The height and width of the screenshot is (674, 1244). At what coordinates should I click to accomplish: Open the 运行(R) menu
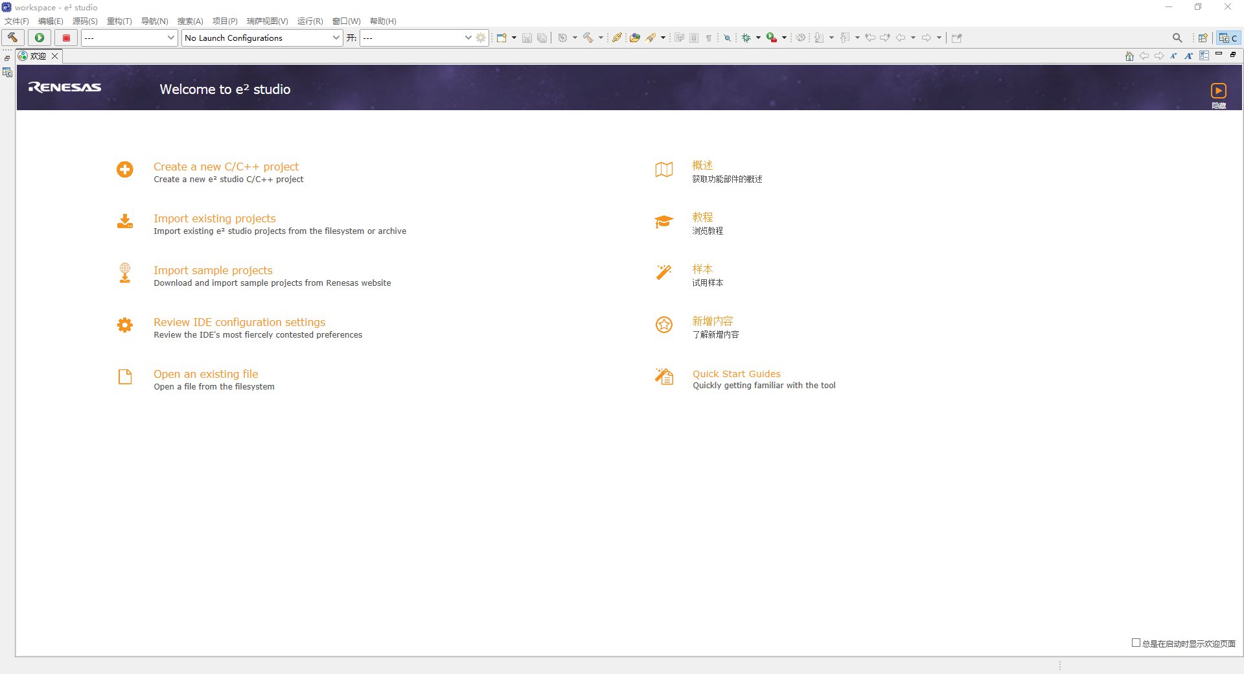tap(310, 21)
